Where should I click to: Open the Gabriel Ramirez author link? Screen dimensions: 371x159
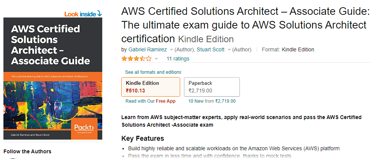[x=148, y=49]
